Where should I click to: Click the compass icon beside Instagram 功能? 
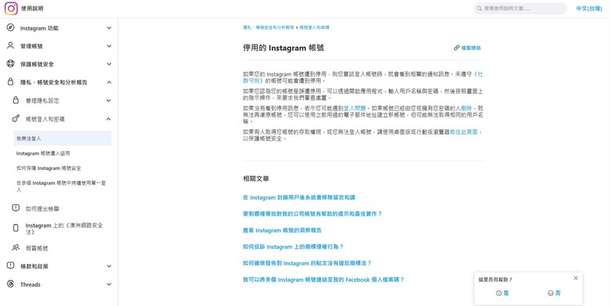(10, 27)
